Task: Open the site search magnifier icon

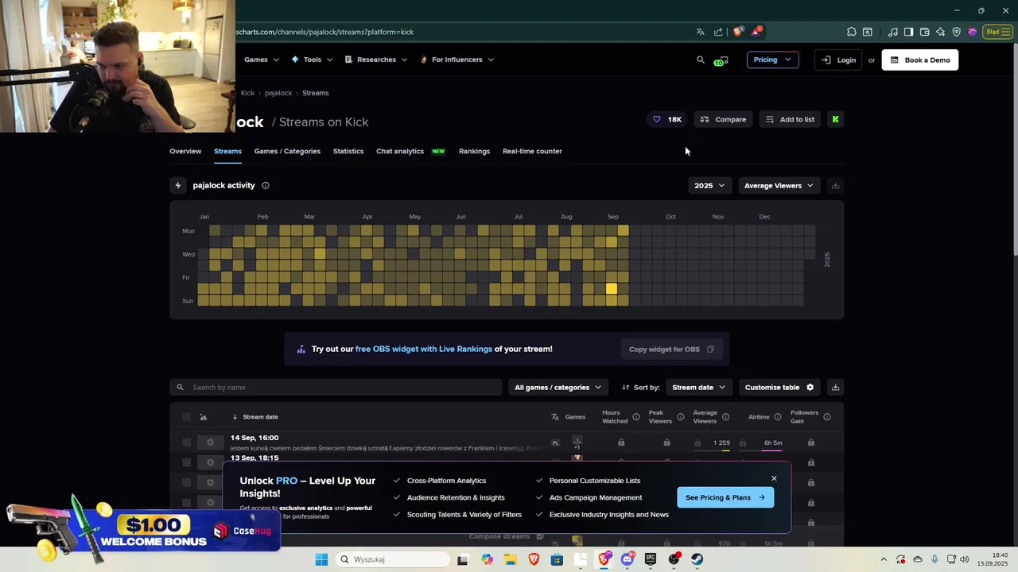Action: tap(701, 60)
